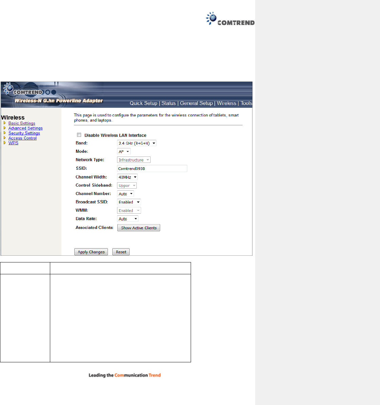Open the WMM dropdown showing Enabled
Screen dimensions: 380x405
tap(129, 211)
